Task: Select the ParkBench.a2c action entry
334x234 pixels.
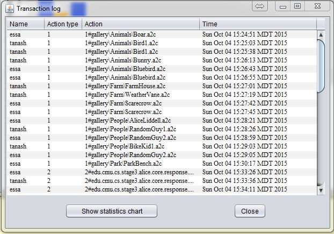Action: coord(123,164)
